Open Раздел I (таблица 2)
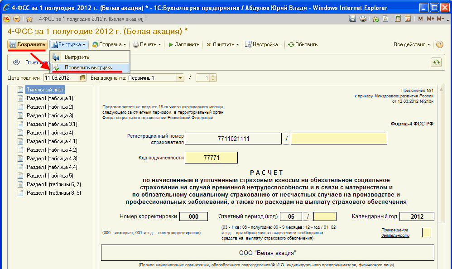The image size is (452, 269). (50, 107)
